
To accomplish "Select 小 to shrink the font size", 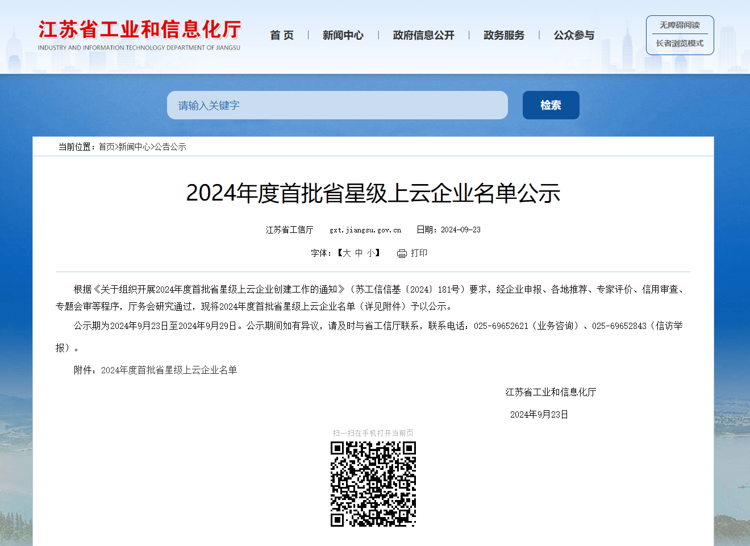I will click(x=371, y=253).
